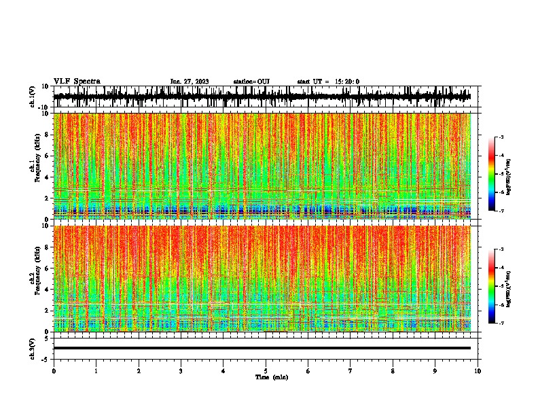Click the flat black ch.3 voltage line
Viewport: 538px width, 416px height.
click(262, 348)
